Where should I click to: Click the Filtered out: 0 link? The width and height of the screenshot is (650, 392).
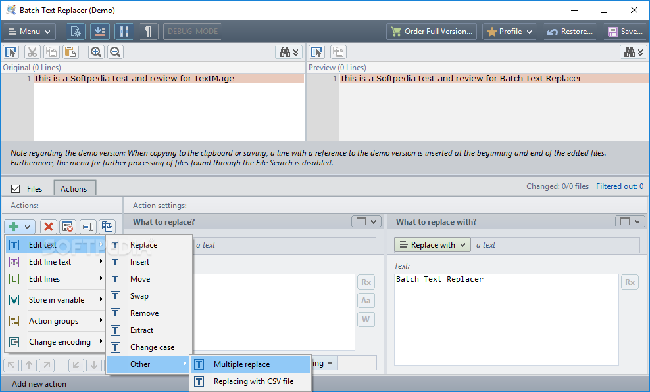tap(620, 186)
